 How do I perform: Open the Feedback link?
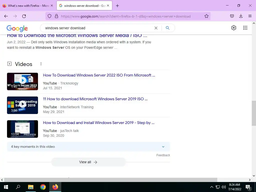(x=163, y=155)
